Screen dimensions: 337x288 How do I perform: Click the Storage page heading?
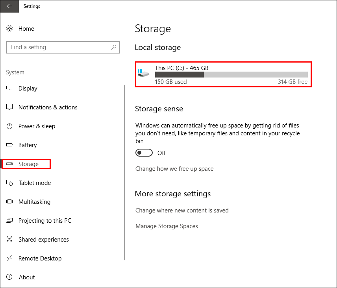click(x=153, y=29)
